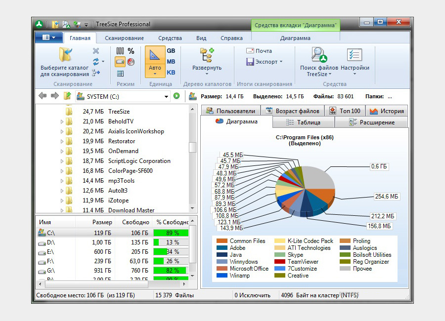
Task: Switch to the Топ 100 tab
Action: [345, 111]
